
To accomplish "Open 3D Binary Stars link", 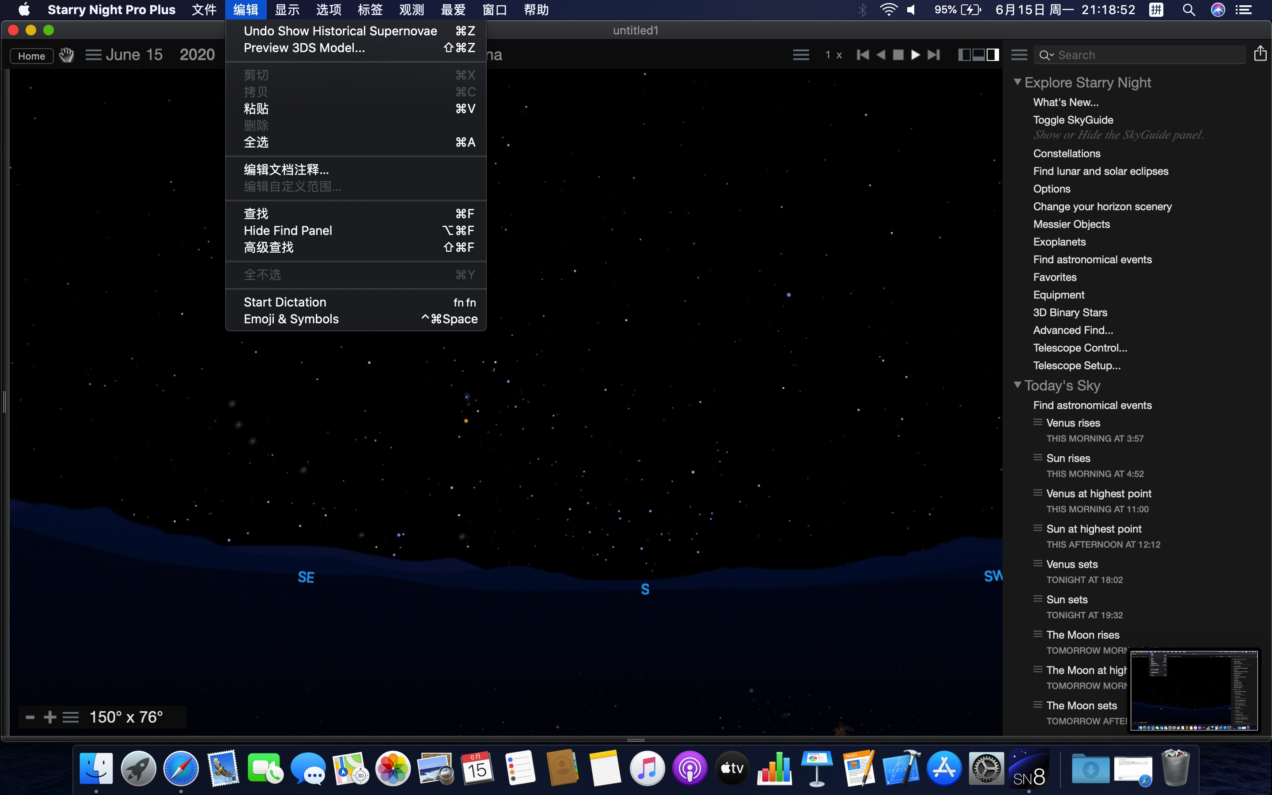I will click(x=1070, y=312).
